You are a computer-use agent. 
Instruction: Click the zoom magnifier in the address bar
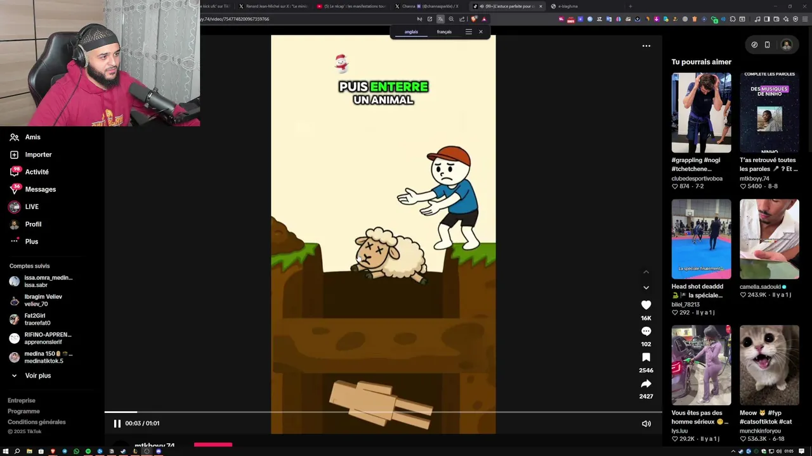[451, 19]
